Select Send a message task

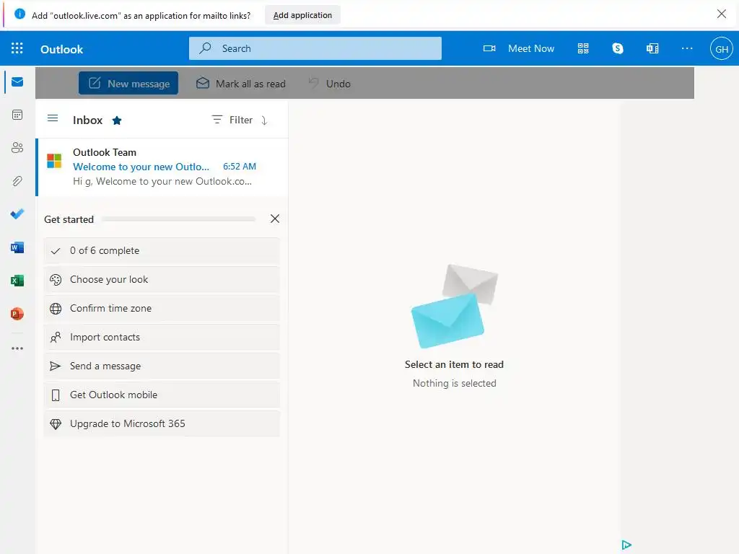(162, 366)
